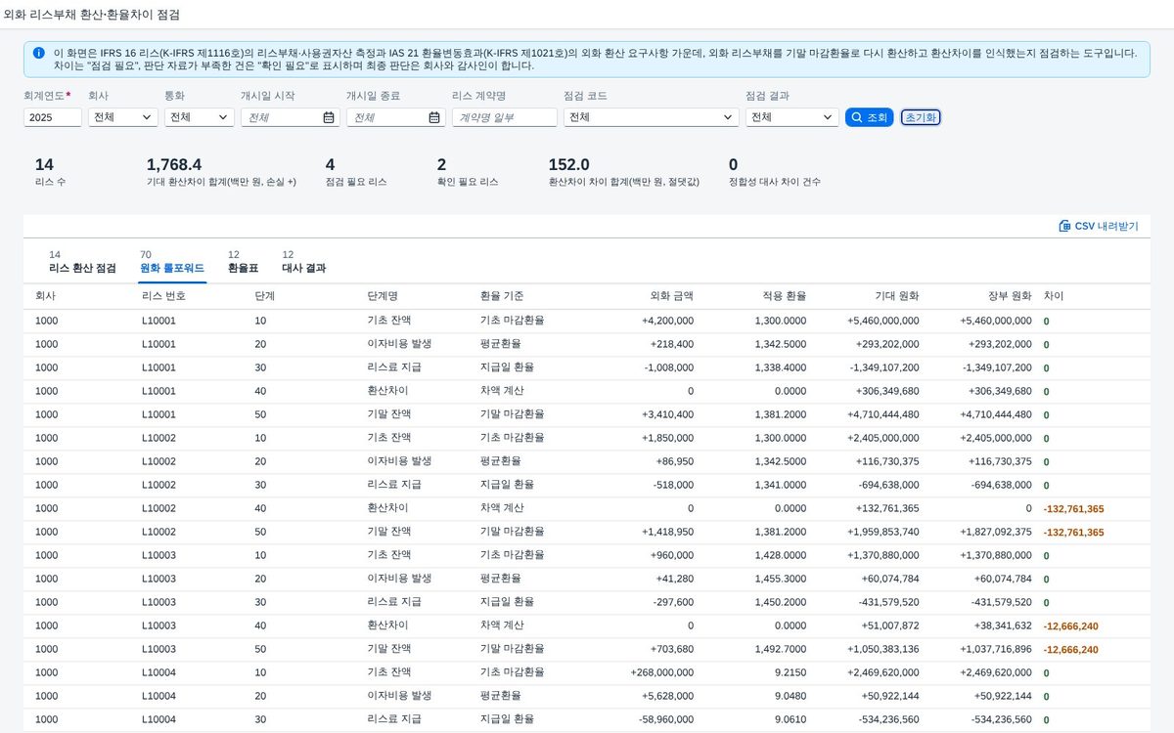
Task: Click the +4,710,444,480 expected closing balance
Action: (x=883, y=414)
